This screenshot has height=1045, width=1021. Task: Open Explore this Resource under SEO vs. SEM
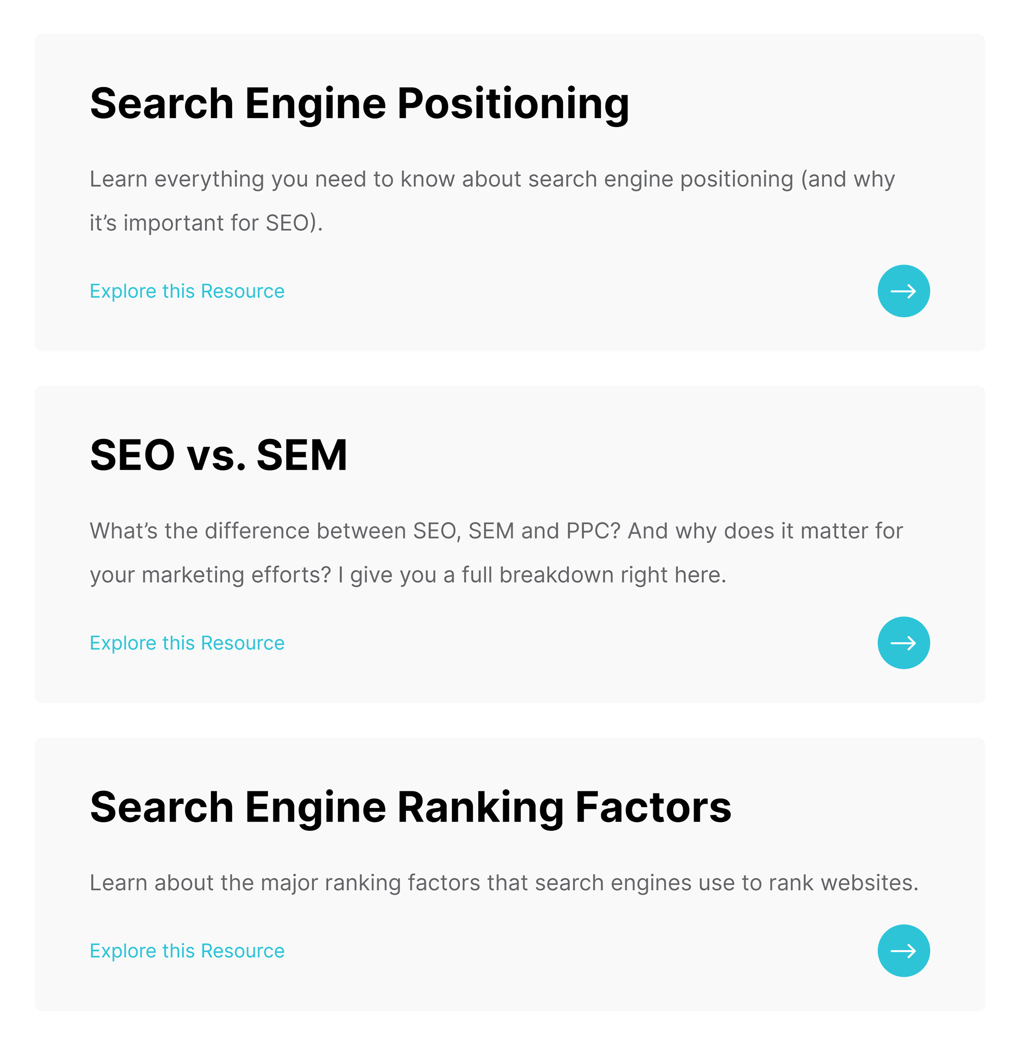tap(187, 642)
